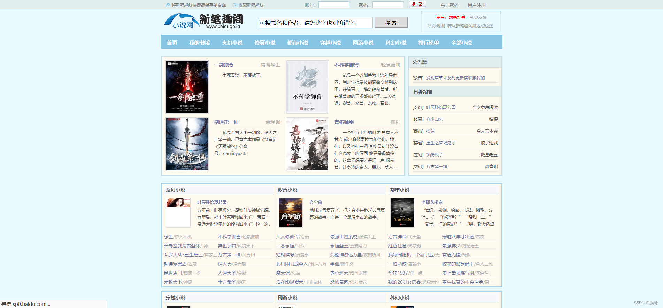663x308 pixels.
Task: Open 恐怖复苏 in the list
Action: (x=339, y=282)
